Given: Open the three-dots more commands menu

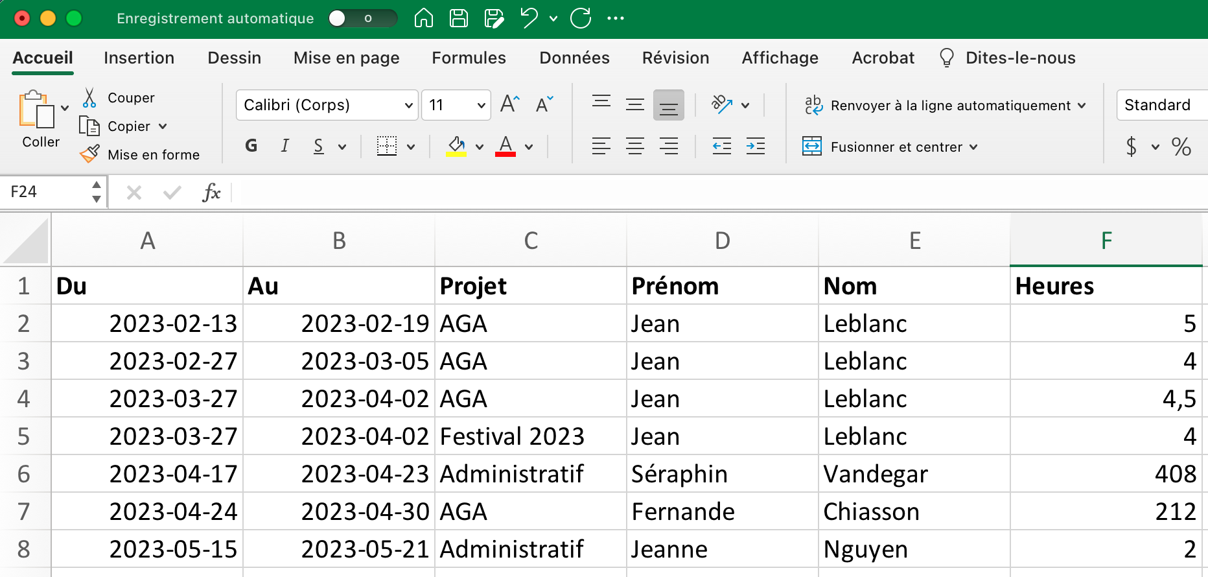Looking at the screenshot, I should point(616,18).
